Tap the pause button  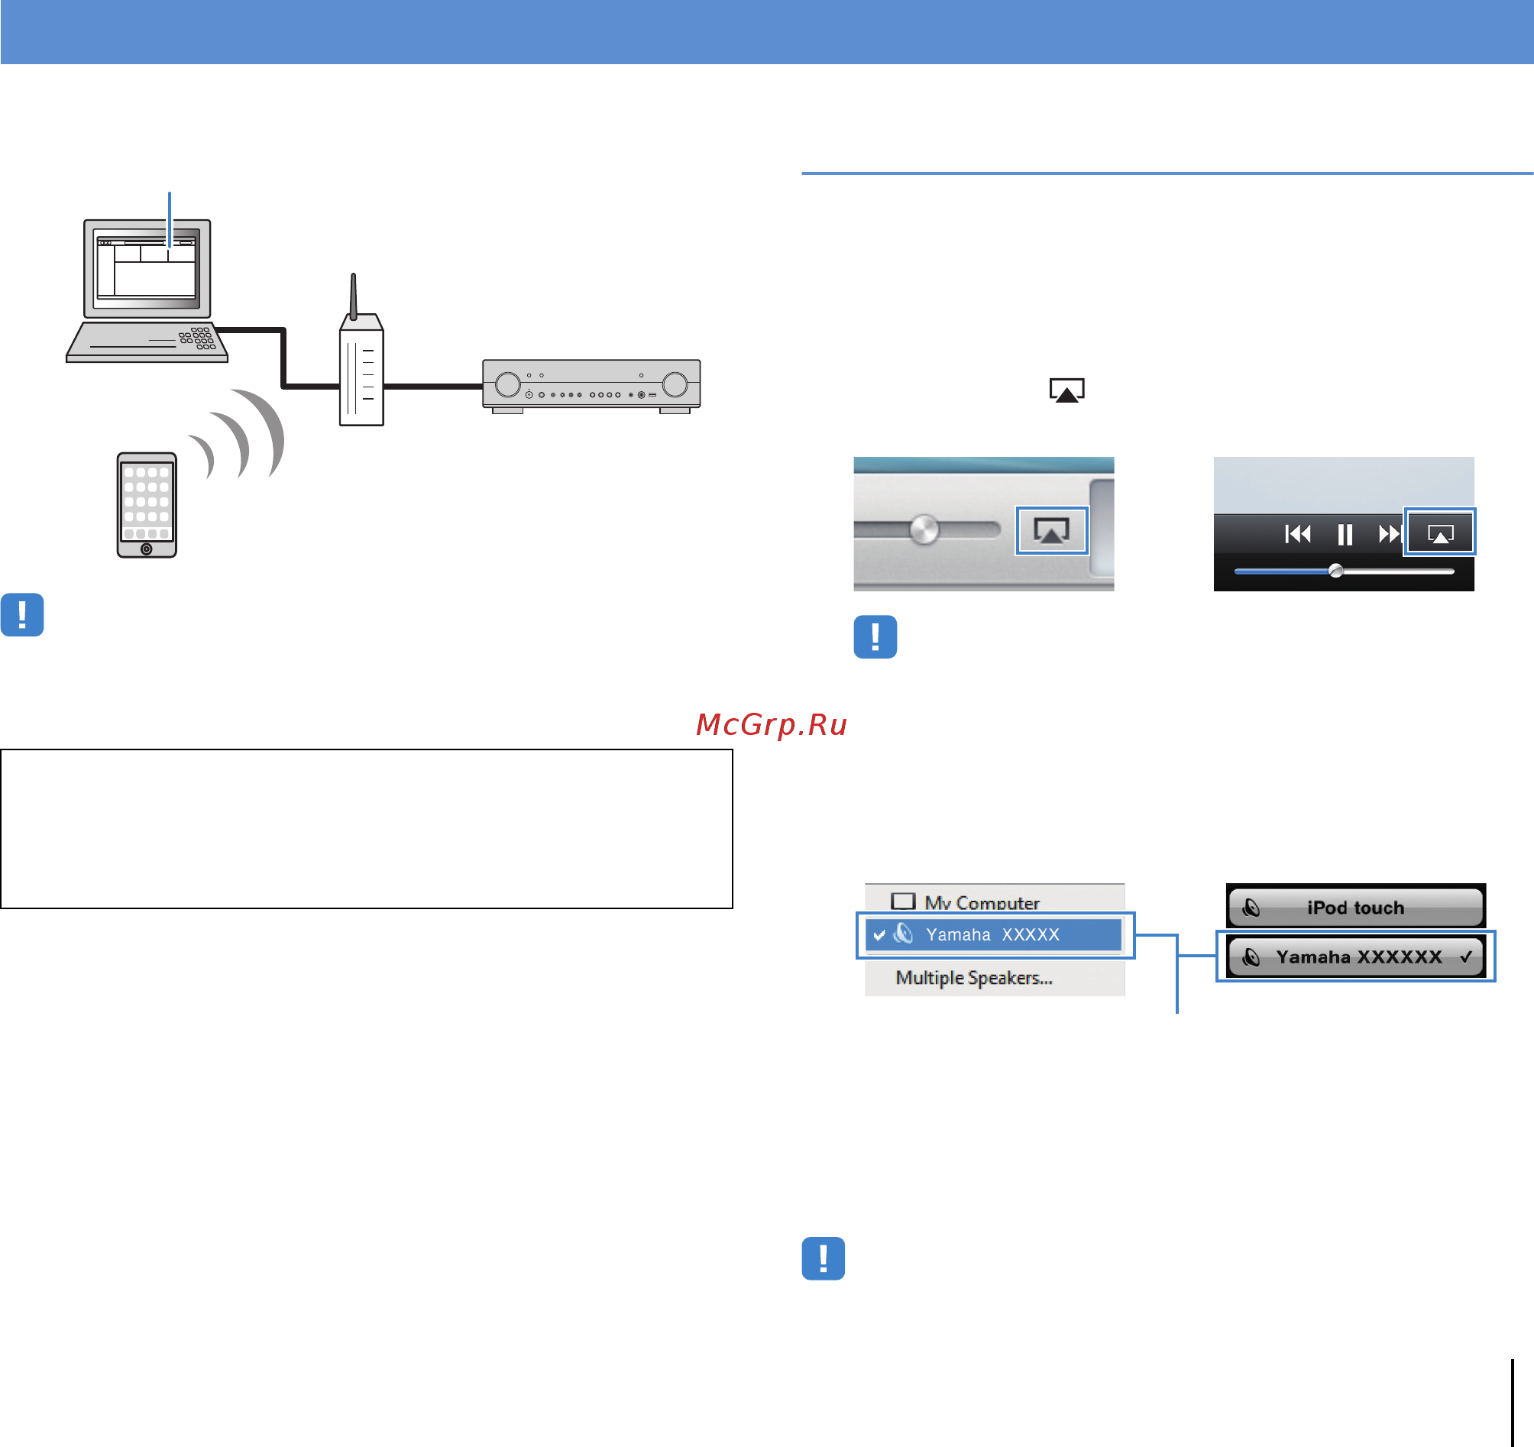(1345, 534)
